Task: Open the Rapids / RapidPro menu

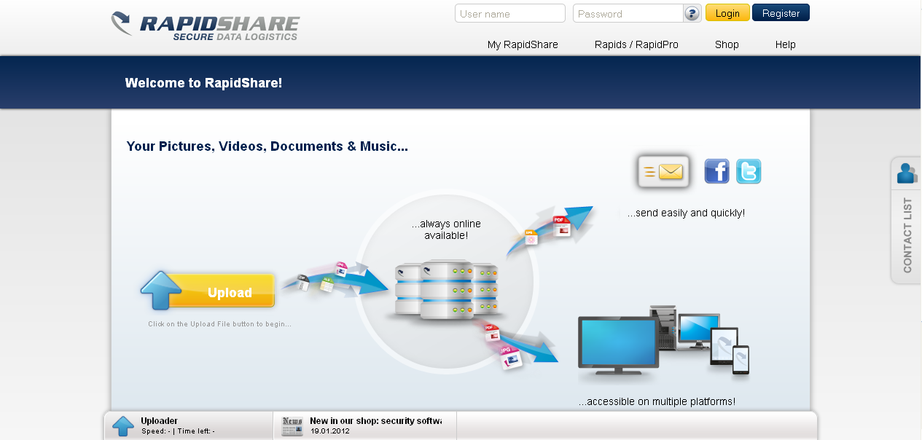Action: click(x=636, y=44)
